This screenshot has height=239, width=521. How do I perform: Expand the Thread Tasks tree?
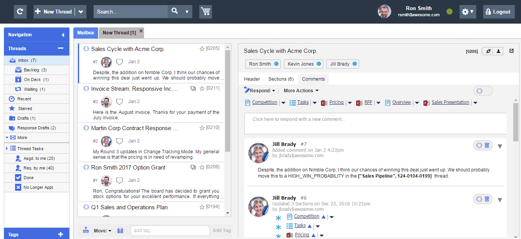7,149
